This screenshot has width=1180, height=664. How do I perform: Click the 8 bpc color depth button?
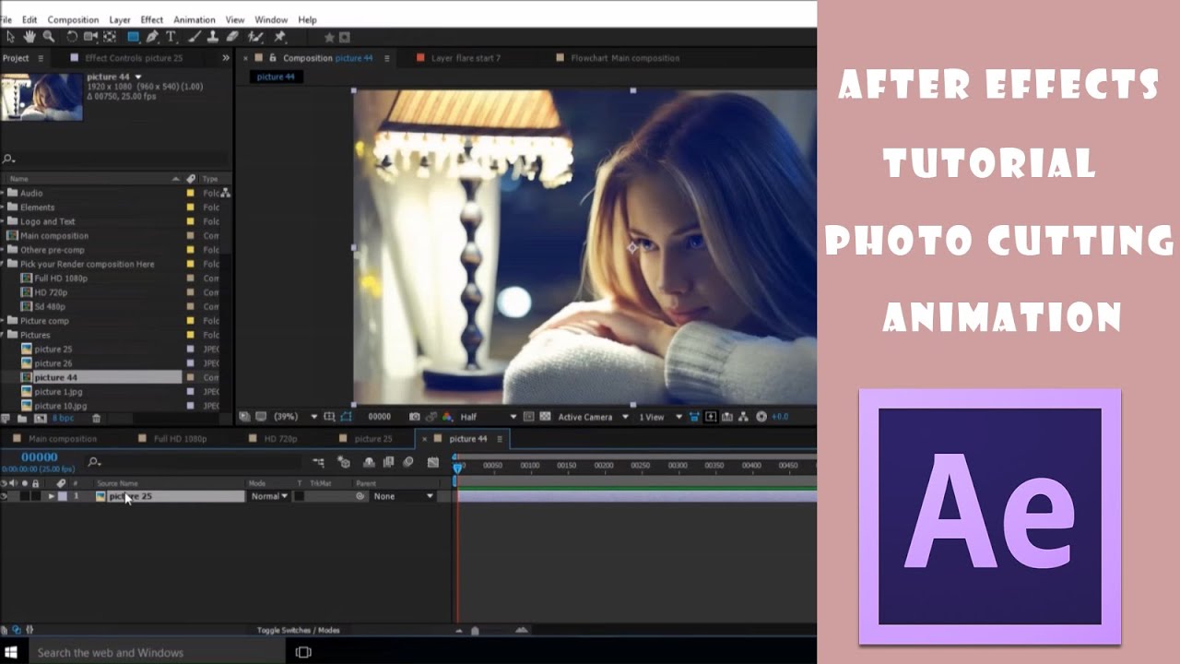pos(63,419)
